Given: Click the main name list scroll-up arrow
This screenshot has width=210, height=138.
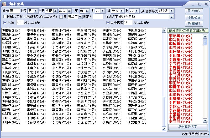Looking at the screenshot, I should [164, 31].
